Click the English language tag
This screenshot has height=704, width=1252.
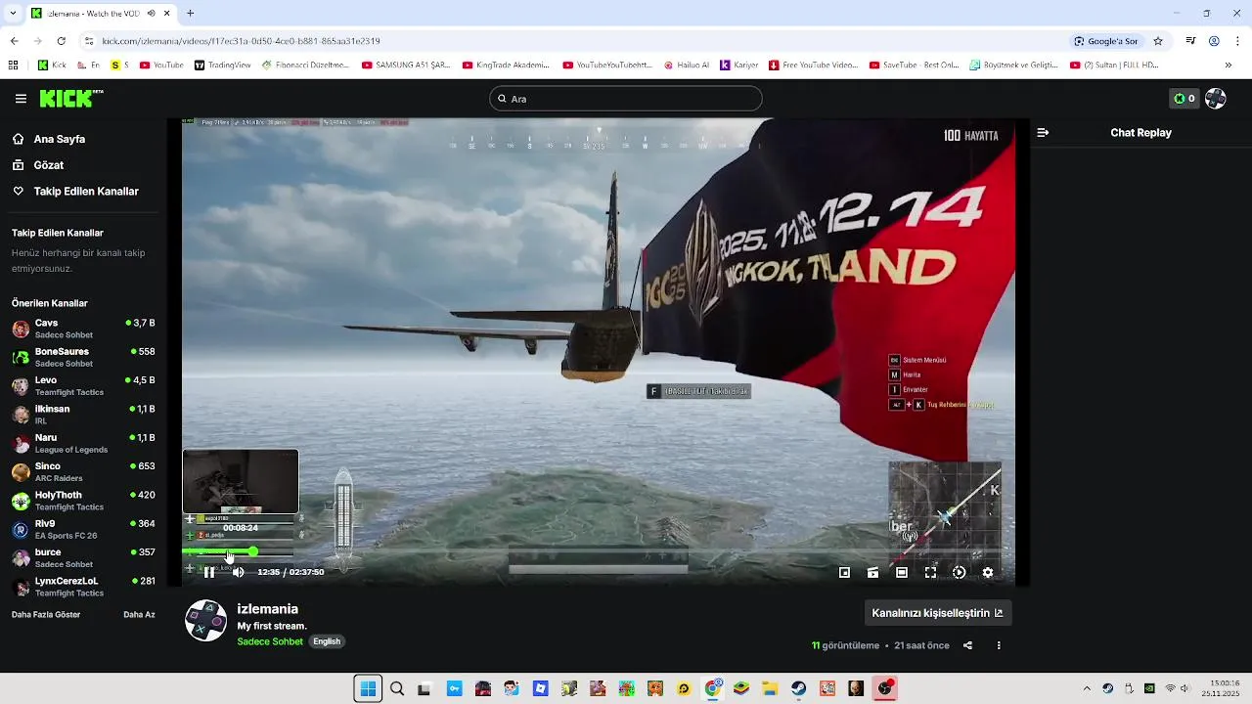(327, 641)
